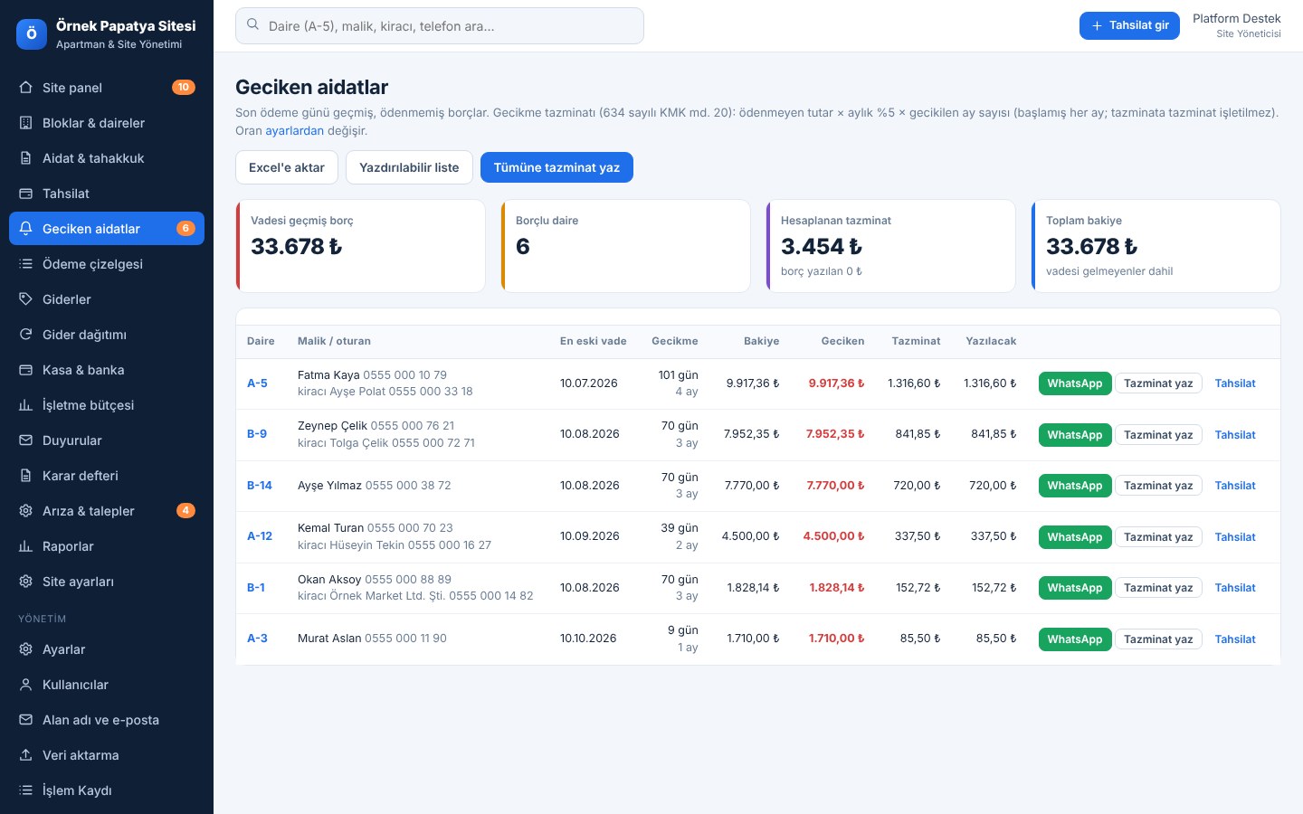Click Tazminat yaz for Zeynep Çelik
This screenshot has width=1303, height=814.
point(1158,435)
